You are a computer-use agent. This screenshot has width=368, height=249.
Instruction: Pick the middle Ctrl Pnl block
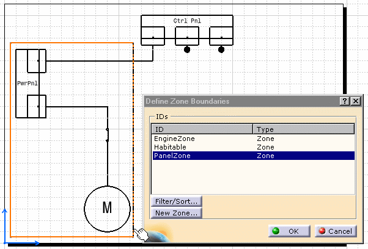tap(187, 37)
